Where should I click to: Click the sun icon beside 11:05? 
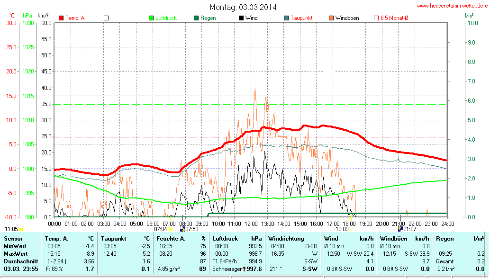tap(21, 230)
